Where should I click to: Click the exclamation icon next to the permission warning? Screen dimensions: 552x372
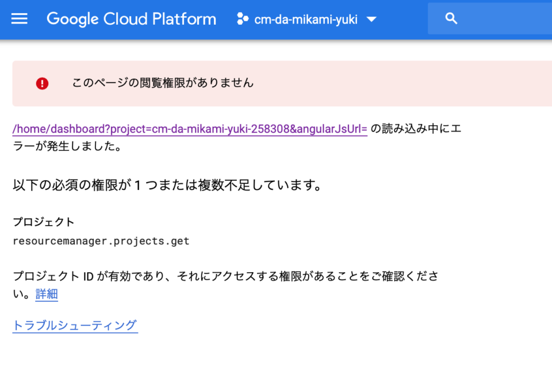click(x=41, y=83)
